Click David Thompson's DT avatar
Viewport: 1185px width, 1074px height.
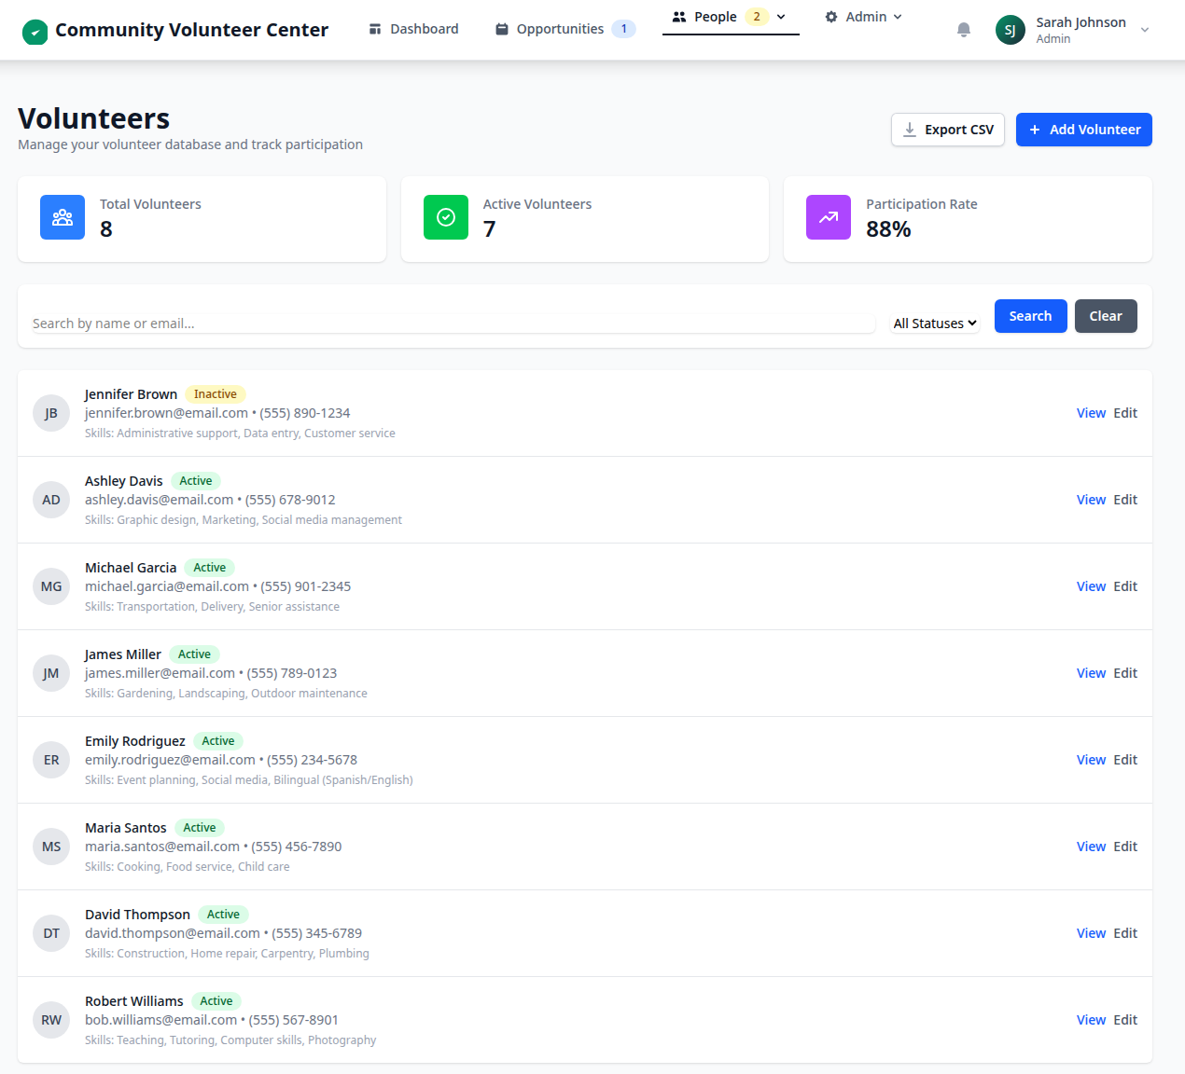[51, 932]
